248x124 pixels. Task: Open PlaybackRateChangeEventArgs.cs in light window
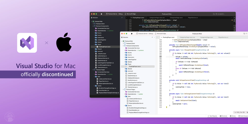pyautogui.click(x=139, y=113)
